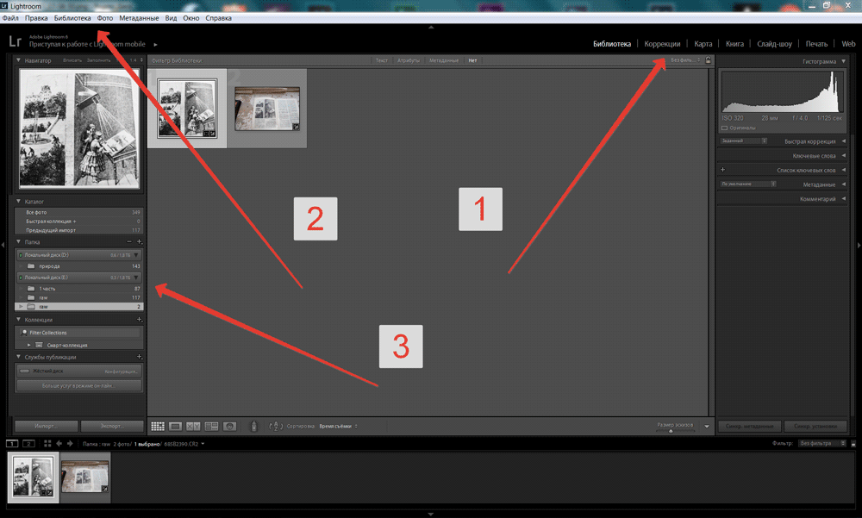Image resolution: width=862 pixels, height=518 pixels.
Task: Open toolbar content dropdown arrow
Action: pos(707,426)
